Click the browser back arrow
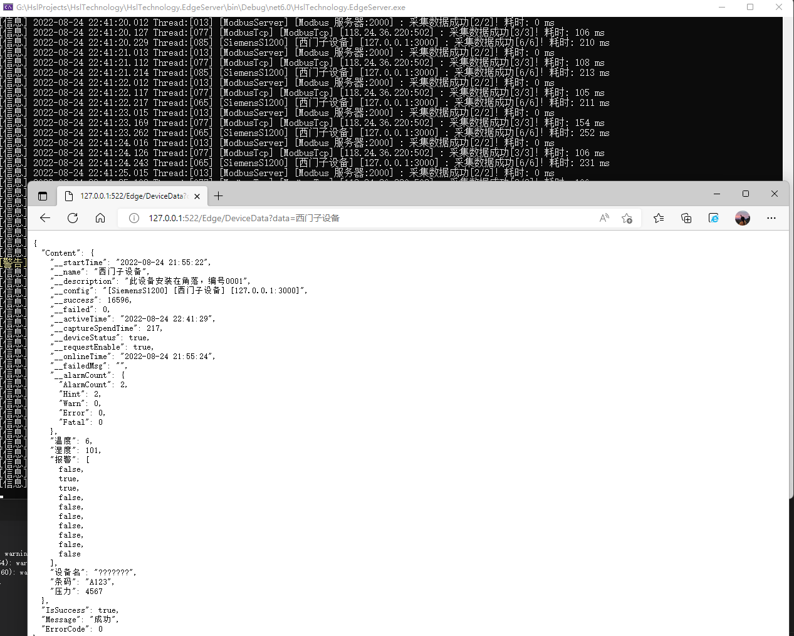The width and height of the screenshot is (794, 636). [x=45, y=218]
